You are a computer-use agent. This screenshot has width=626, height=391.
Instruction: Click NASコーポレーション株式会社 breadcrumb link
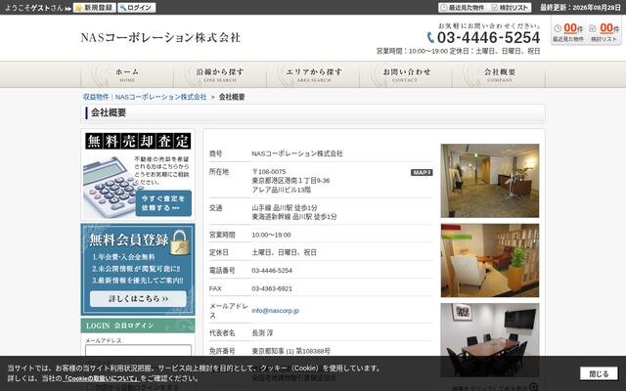[160, 97]
